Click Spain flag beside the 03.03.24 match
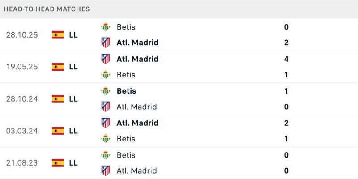The height and width of the screenshot is (179, 358). click(58, 131)
